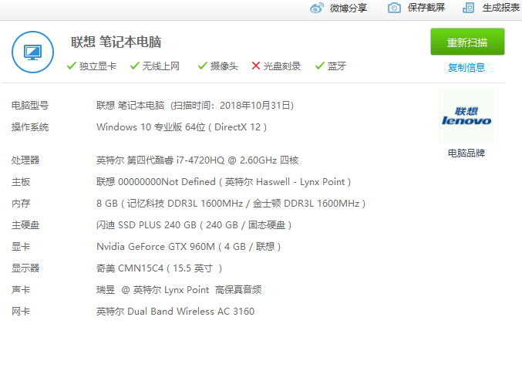The height and width of the screenshot is (371, 522).
Task: Click the 主板 row label
Action: [x=21, y=182]
